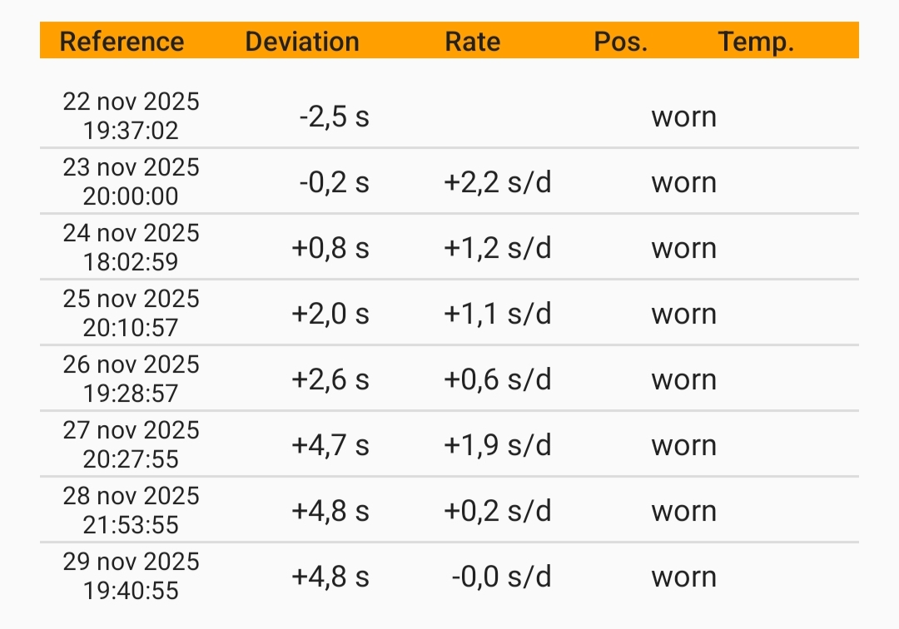Select the 23 nov 2025 20:00:00 measurement
Screen dimensions: 899x629
click(x=132, y=181)
